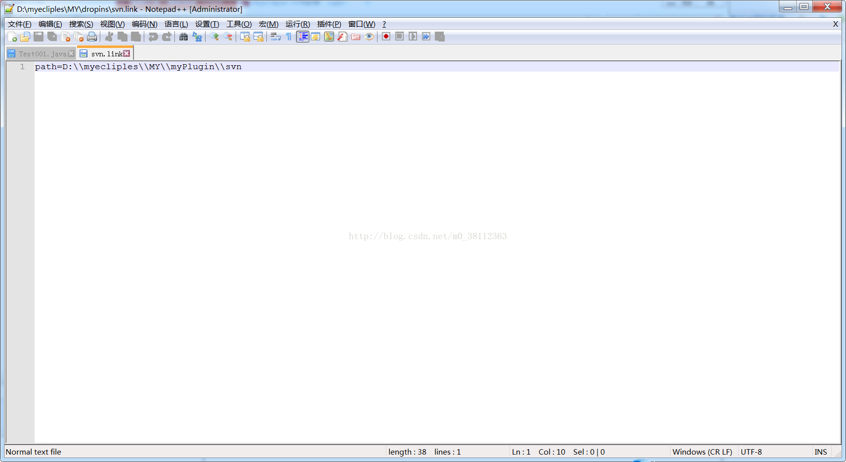Viewport: 846px width, 462px height.
Task: Open the 插件(P) menu
Action: 329,24
